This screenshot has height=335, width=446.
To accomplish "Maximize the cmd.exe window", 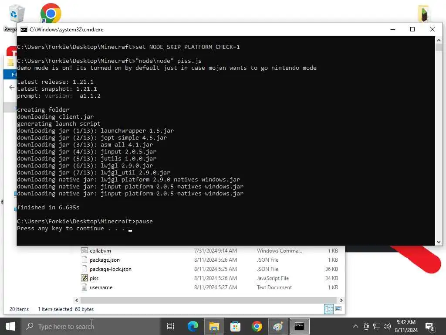I will (412, 29).
